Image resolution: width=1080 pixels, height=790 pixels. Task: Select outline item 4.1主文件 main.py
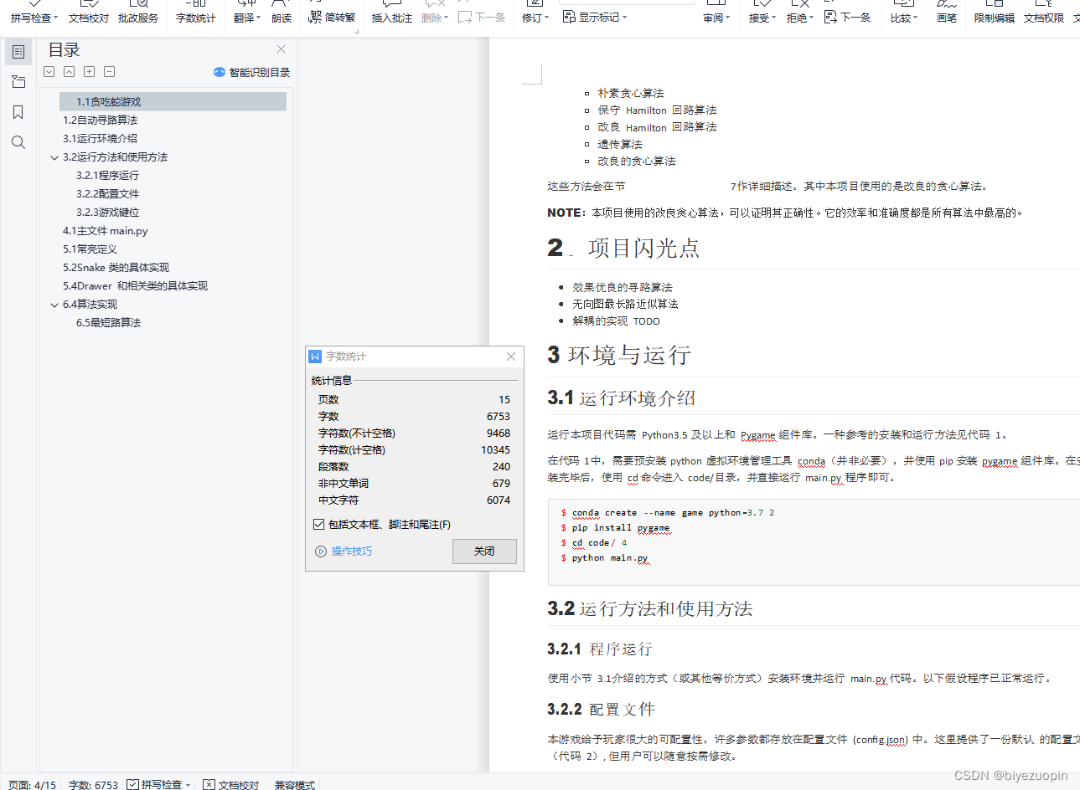point(105,231)
